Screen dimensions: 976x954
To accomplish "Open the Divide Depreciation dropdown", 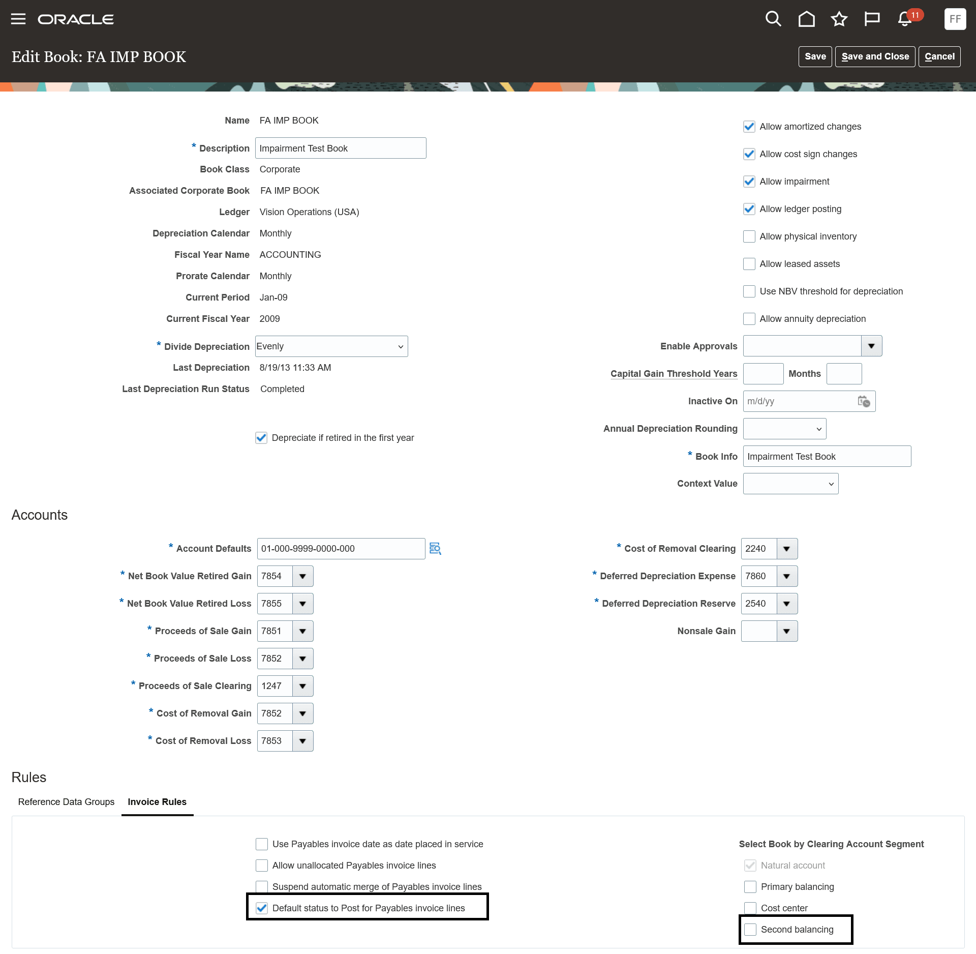I will [x=331, y=346].
